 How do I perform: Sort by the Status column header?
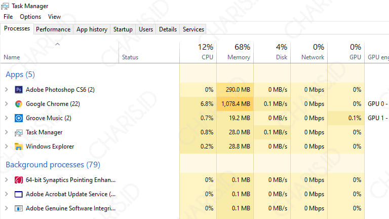point(149,52)
